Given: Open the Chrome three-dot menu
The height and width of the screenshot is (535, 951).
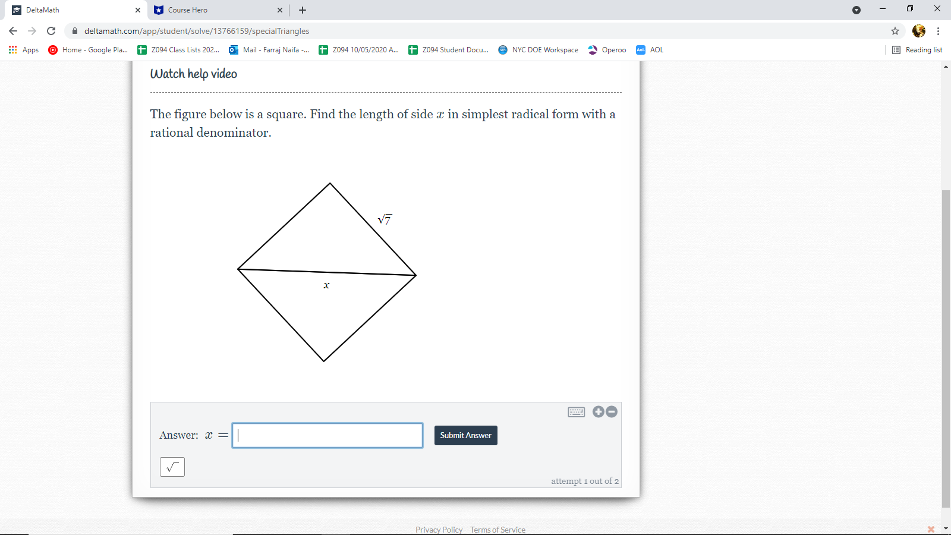Looking at the screenshot, I should 937,31.
